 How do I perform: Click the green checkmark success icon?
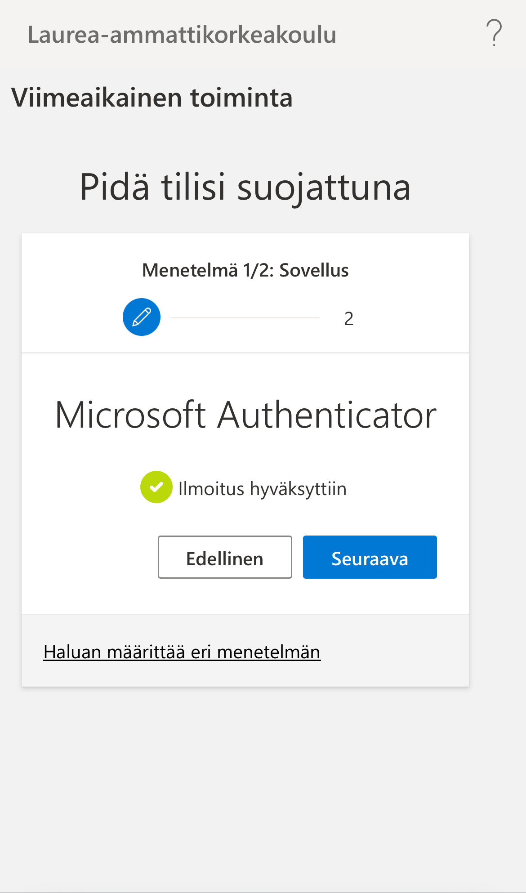point(156,487)
